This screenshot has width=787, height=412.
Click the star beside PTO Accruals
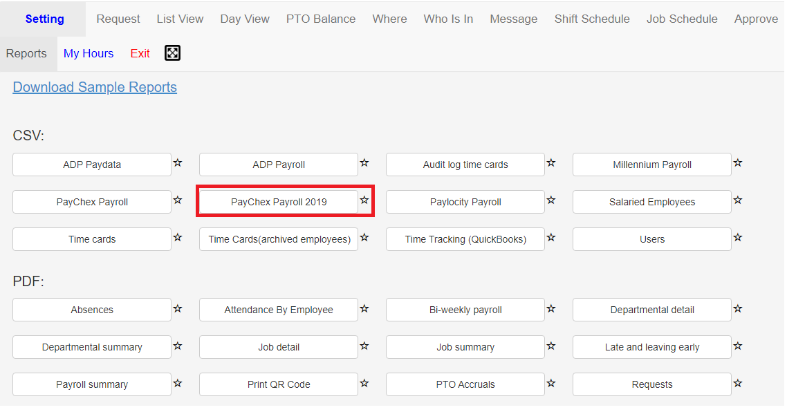point(551,384)
